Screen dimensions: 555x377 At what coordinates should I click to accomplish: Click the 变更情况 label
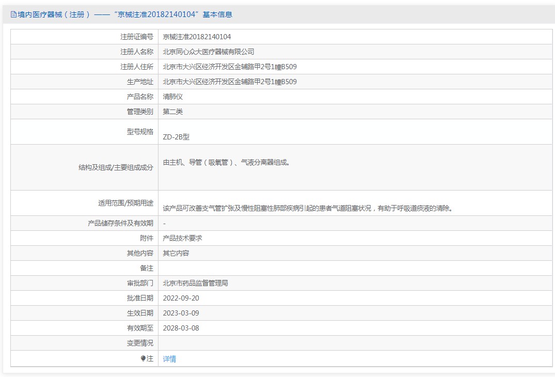(140, 343)
